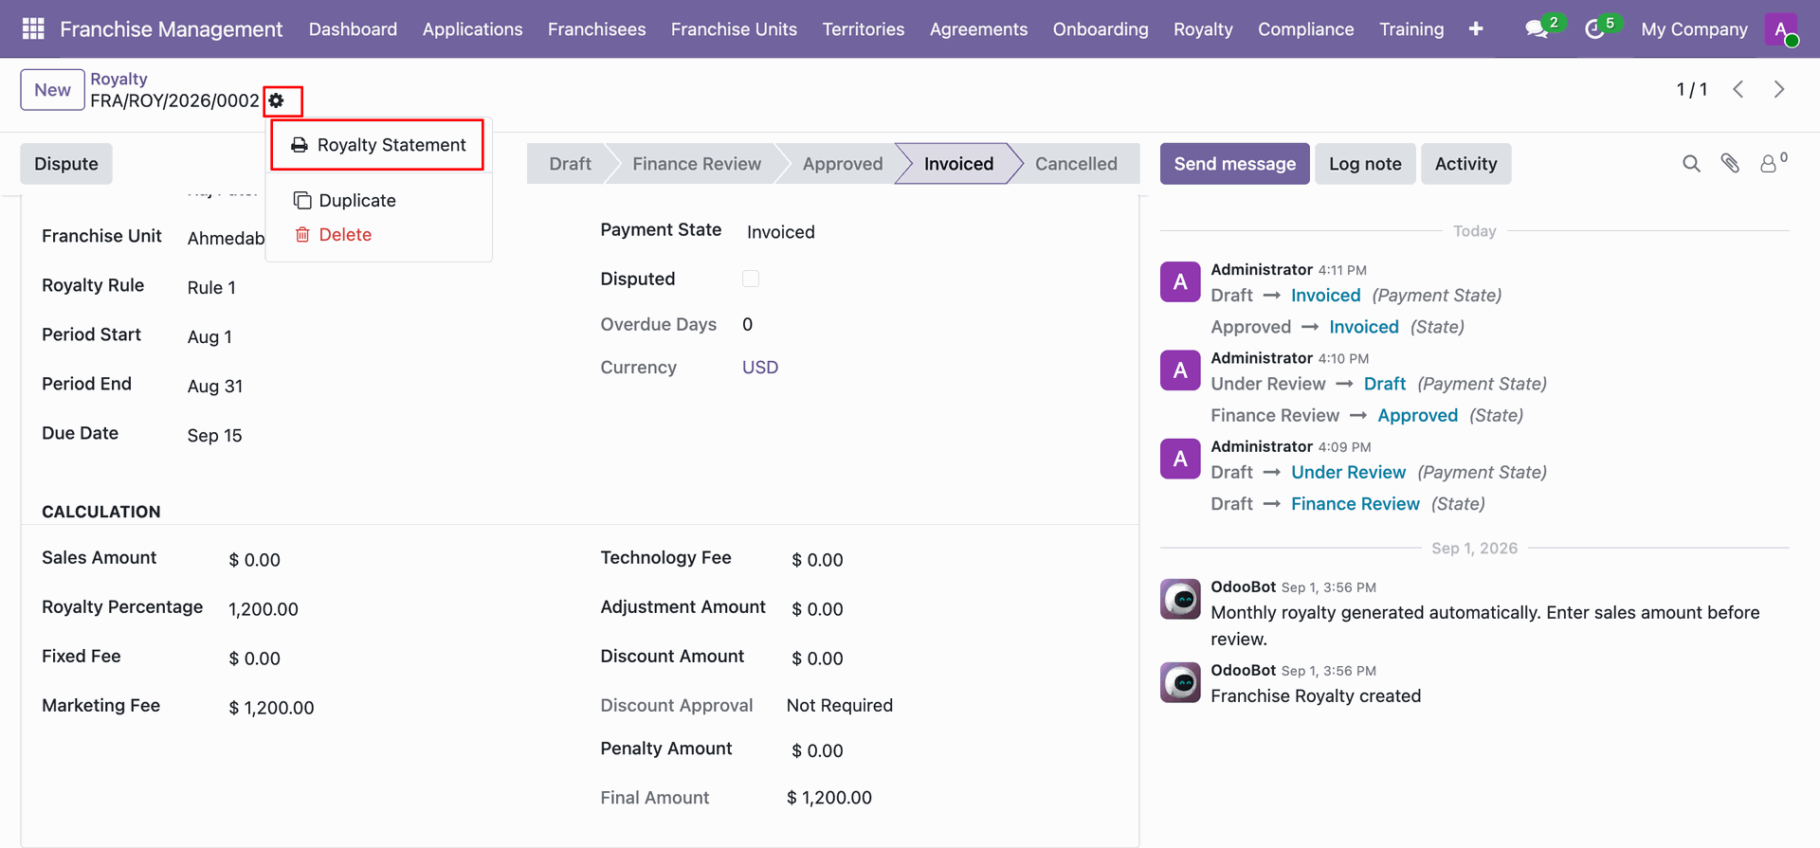Viewport: 1820px width, 848px height.
Task: Click the gear actions icon beside record name
Action: click(277, 100)
